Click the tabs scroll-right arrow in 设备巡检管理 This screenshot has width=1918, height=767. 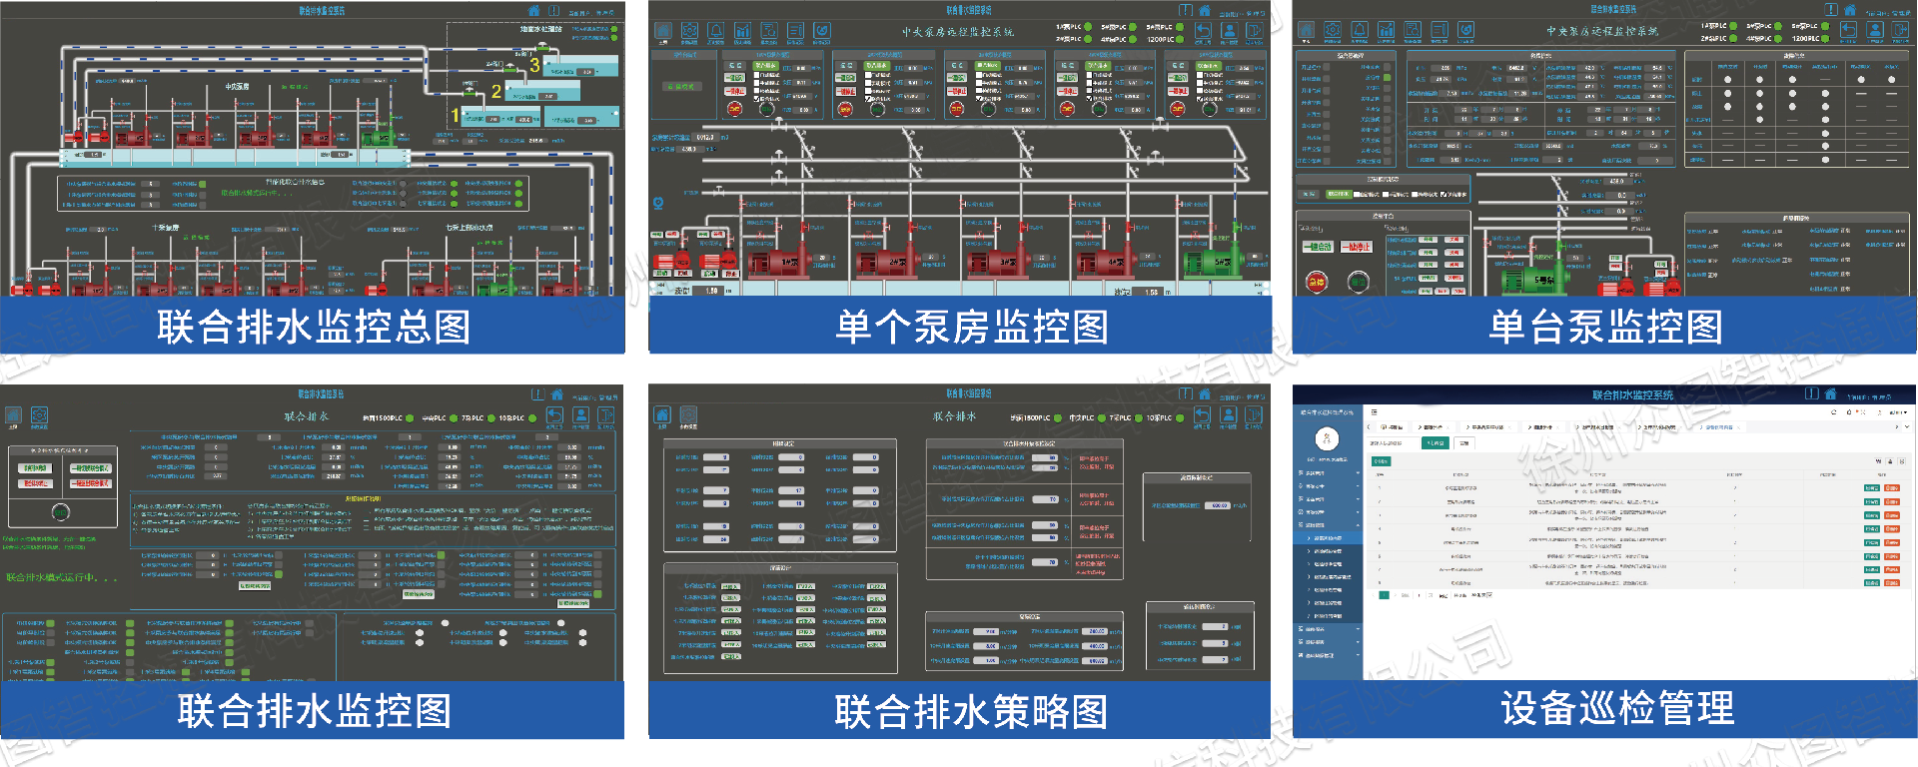coord(1896,426)
